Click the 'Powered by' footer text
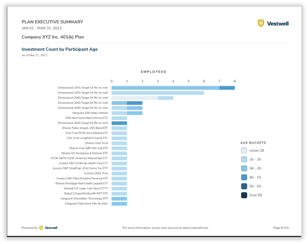Screen dimensions: 308x244 30,228
